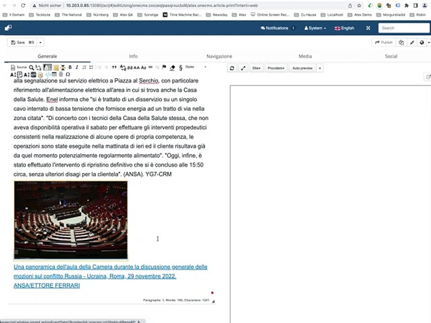
Task: Remove formatting with eraser icon
Action: [x=172, y=68]
